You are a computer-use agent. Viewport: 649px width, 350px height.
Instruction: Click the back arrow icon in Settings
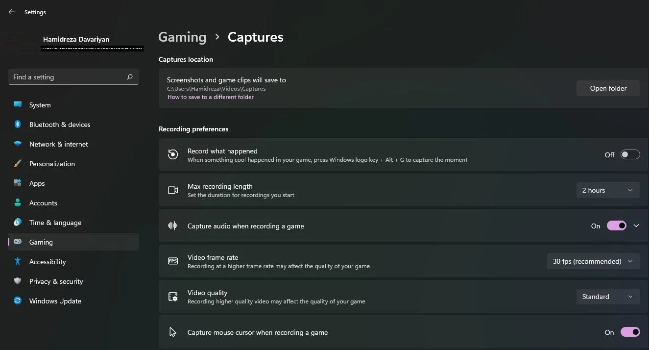pyautogui.click(x=12, y=12)
